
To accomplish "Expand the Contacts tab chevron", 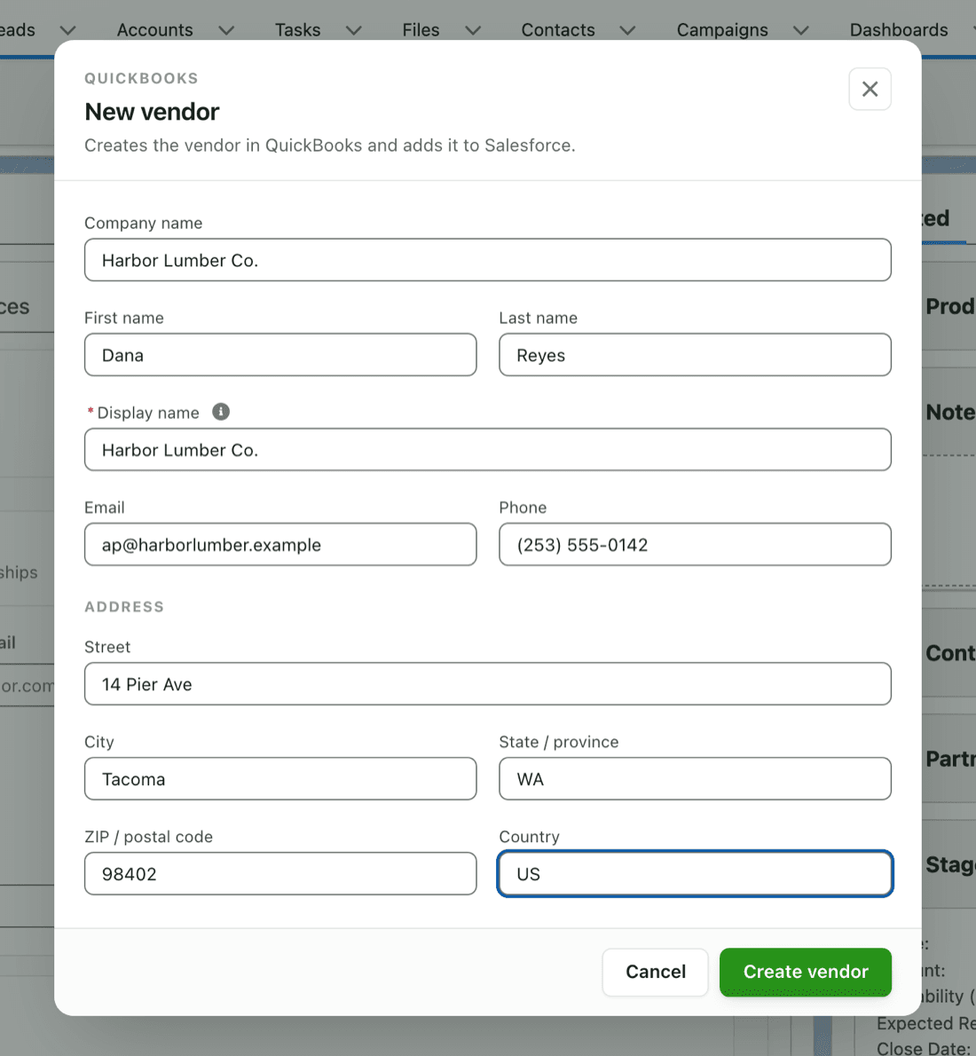I will pos(627,30).
